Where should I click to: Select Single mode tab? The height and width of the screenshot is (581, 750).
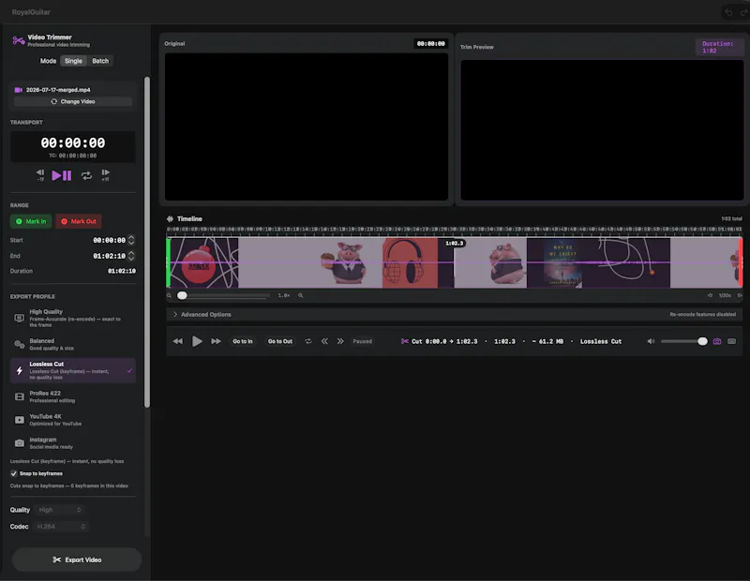(x=73, y=61)
